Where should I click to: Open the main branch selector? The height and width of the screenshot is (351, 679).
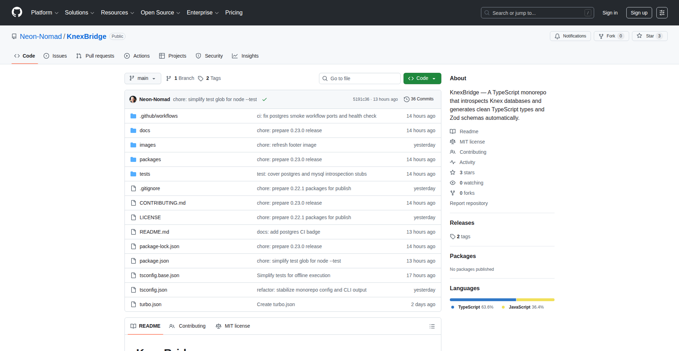143,78
